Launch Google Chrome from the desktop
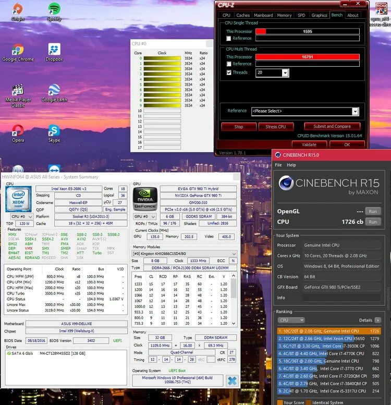391x405 pixels. pyautogui.click(x=18, y=53)
